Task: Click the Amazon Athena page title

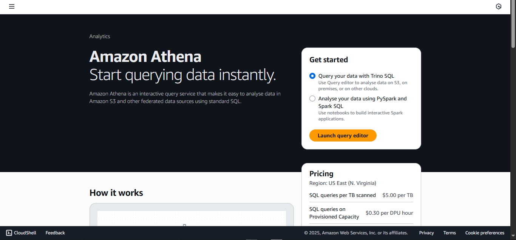Action: tap(145, 57)
